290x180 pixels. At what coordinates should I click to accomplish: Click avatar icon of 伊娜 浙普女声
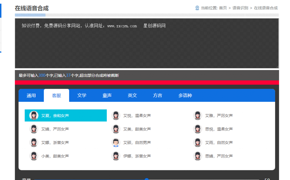tap(116, 156)
